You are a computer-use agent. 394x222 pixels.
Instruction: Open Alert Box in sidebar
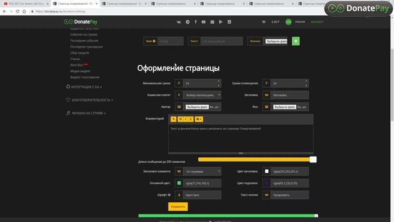76,65
